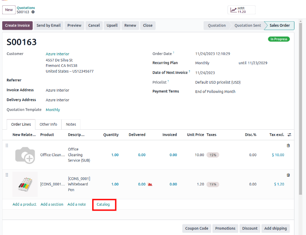Switch to the Other Info tab
This screenshot has width=306, height=235.
click(48, 124)
